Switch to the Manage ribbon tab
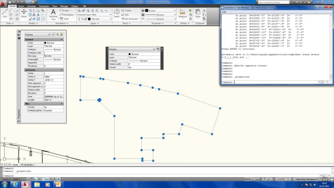Screen dimensions: 334x188 click(64, 6)
